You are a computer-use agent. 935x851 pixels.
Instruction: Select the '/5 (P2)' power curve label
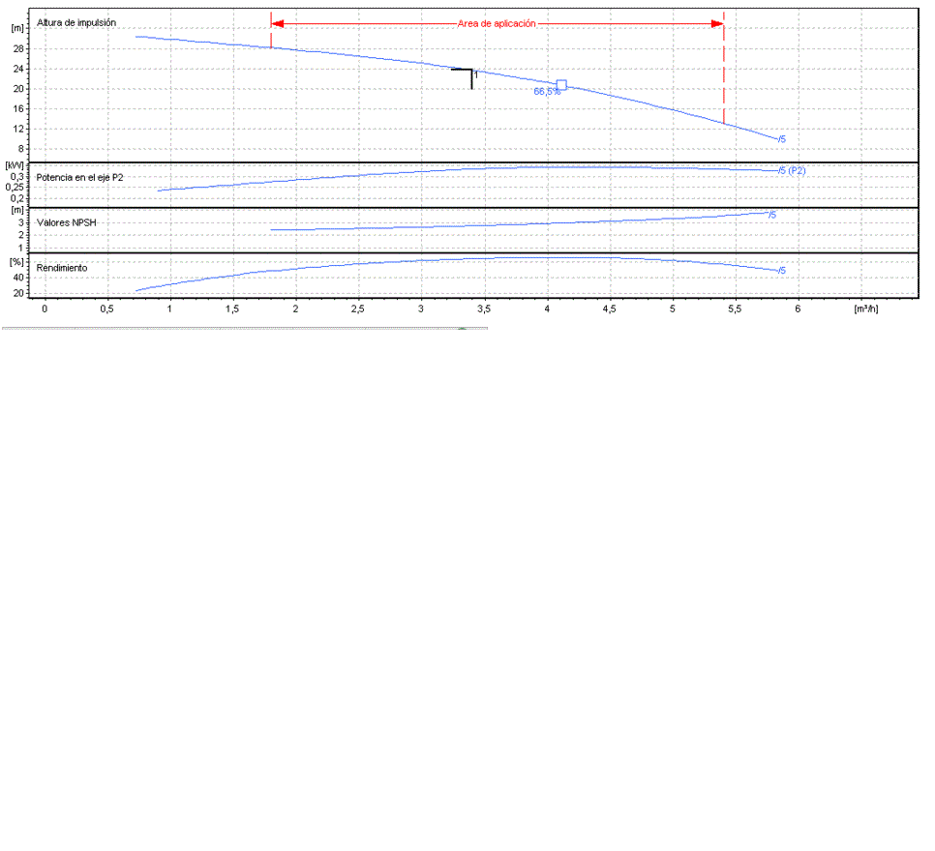pyautogui.click(x=792, y=171)
